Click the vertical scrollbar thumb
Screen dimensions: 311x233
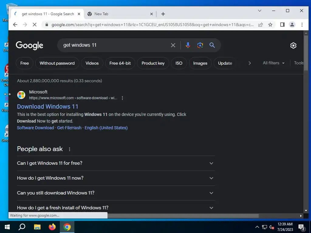pos(306,53)
